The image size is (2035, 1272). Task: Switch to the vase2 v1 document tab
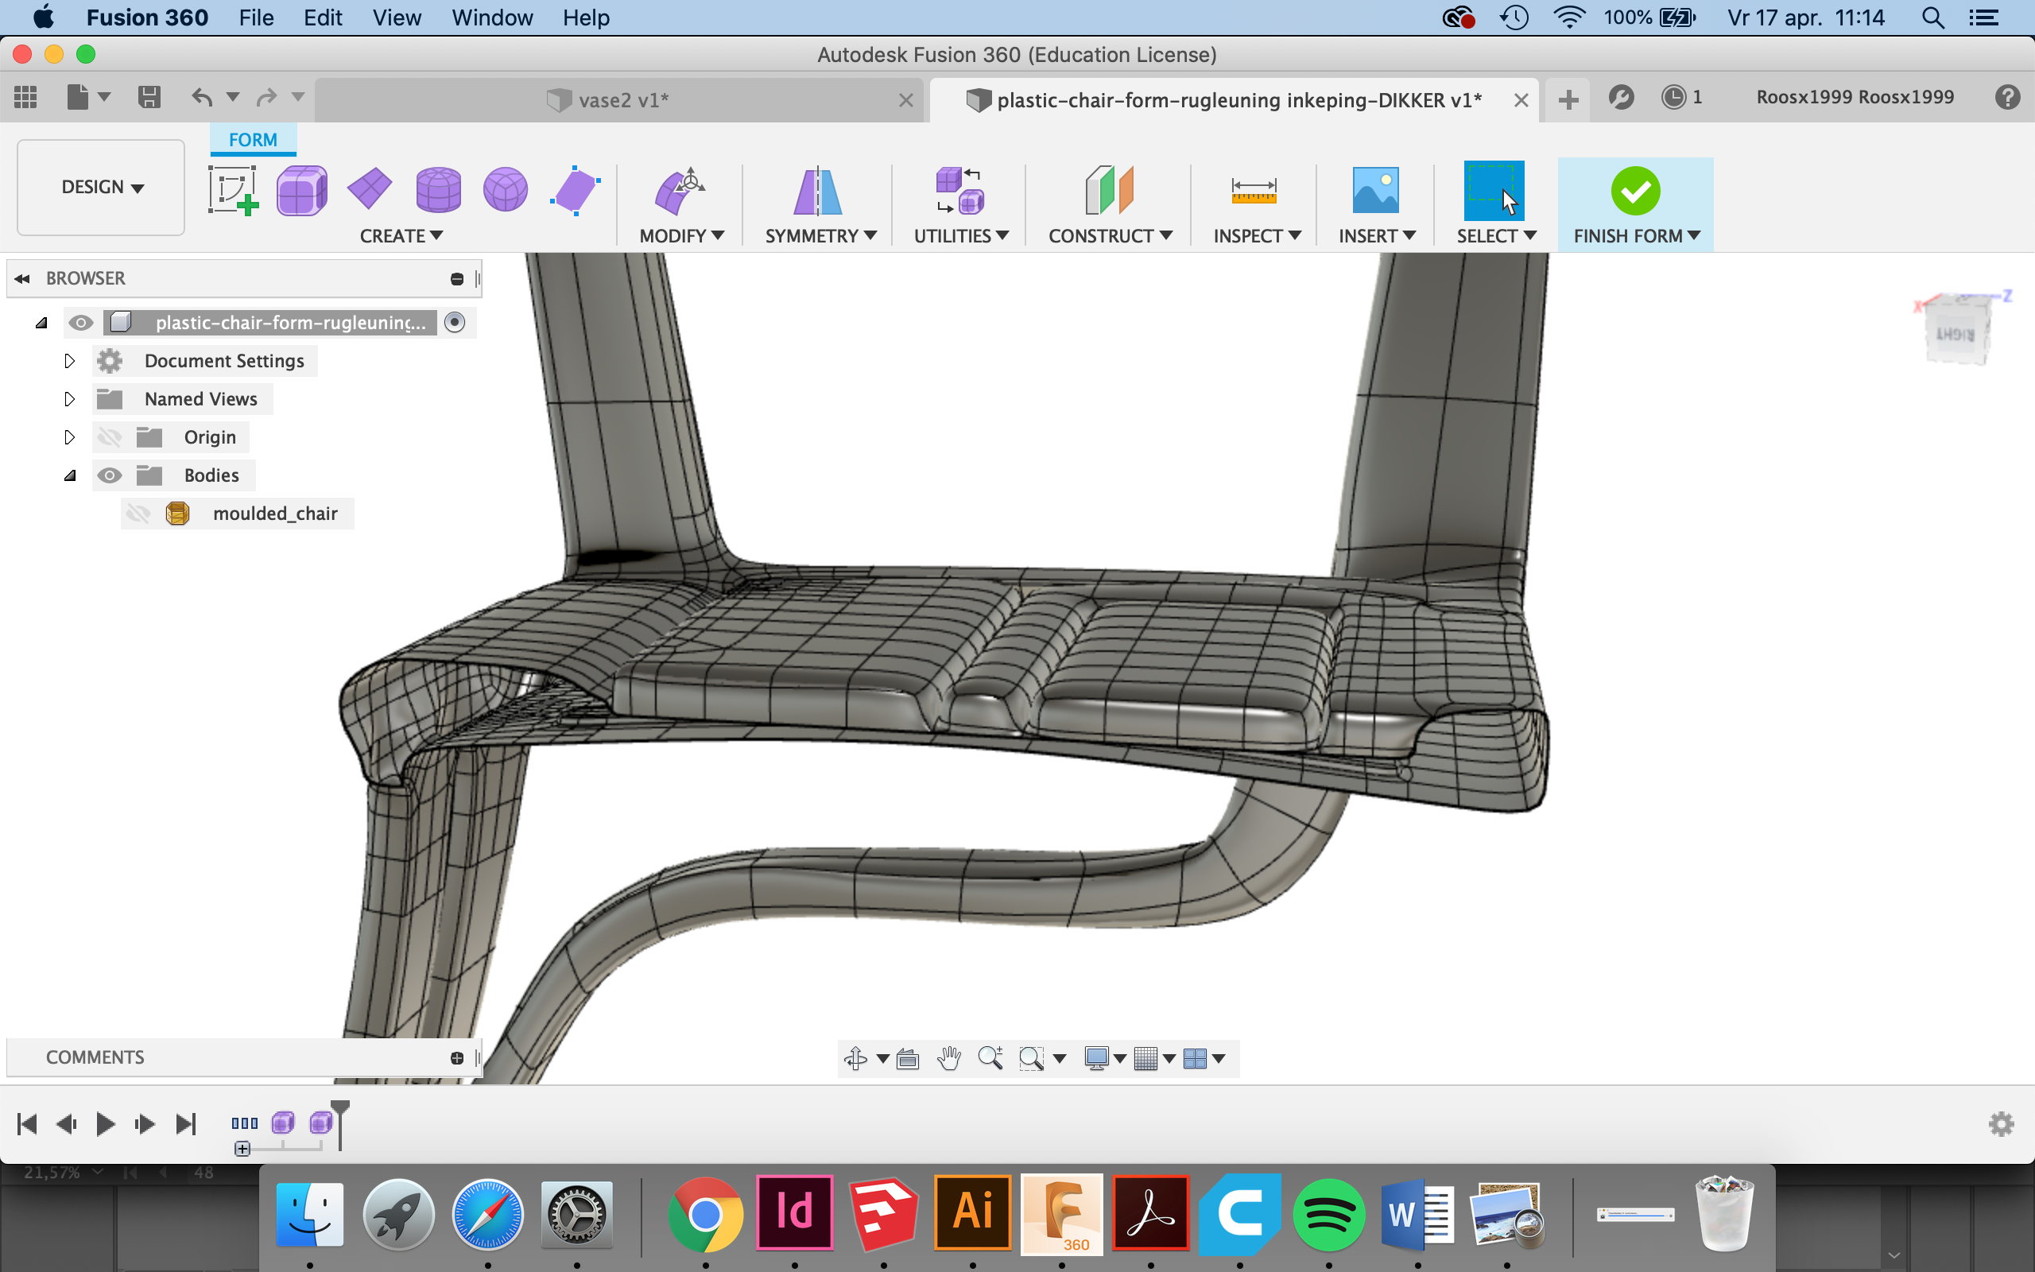(x=622, y=100)
